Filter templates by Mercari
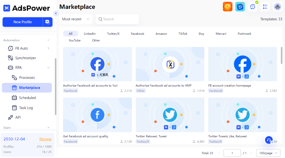 tap(221, 34)
